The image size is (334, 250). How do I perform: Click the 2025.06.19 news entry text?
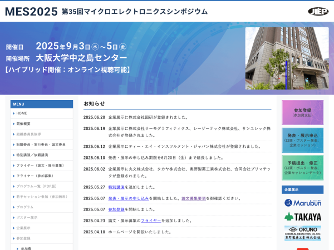tap(189, 132)
